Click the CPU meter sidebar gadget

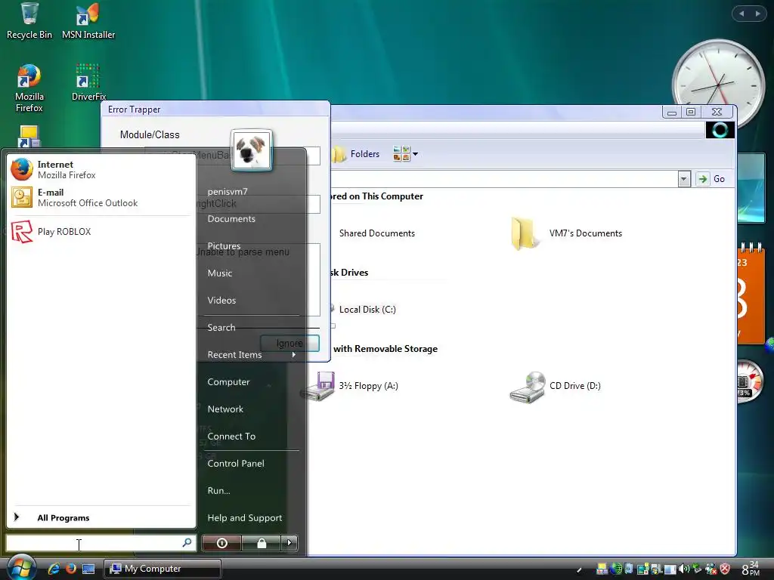click(749, 382)
